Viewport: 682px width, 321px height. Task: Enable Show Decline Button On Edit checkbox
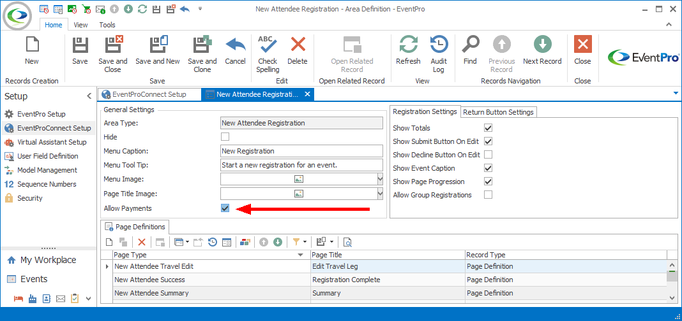(x=488, y=155)
